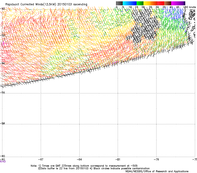Click the '>50 knots' legend label

pos(189,7)
